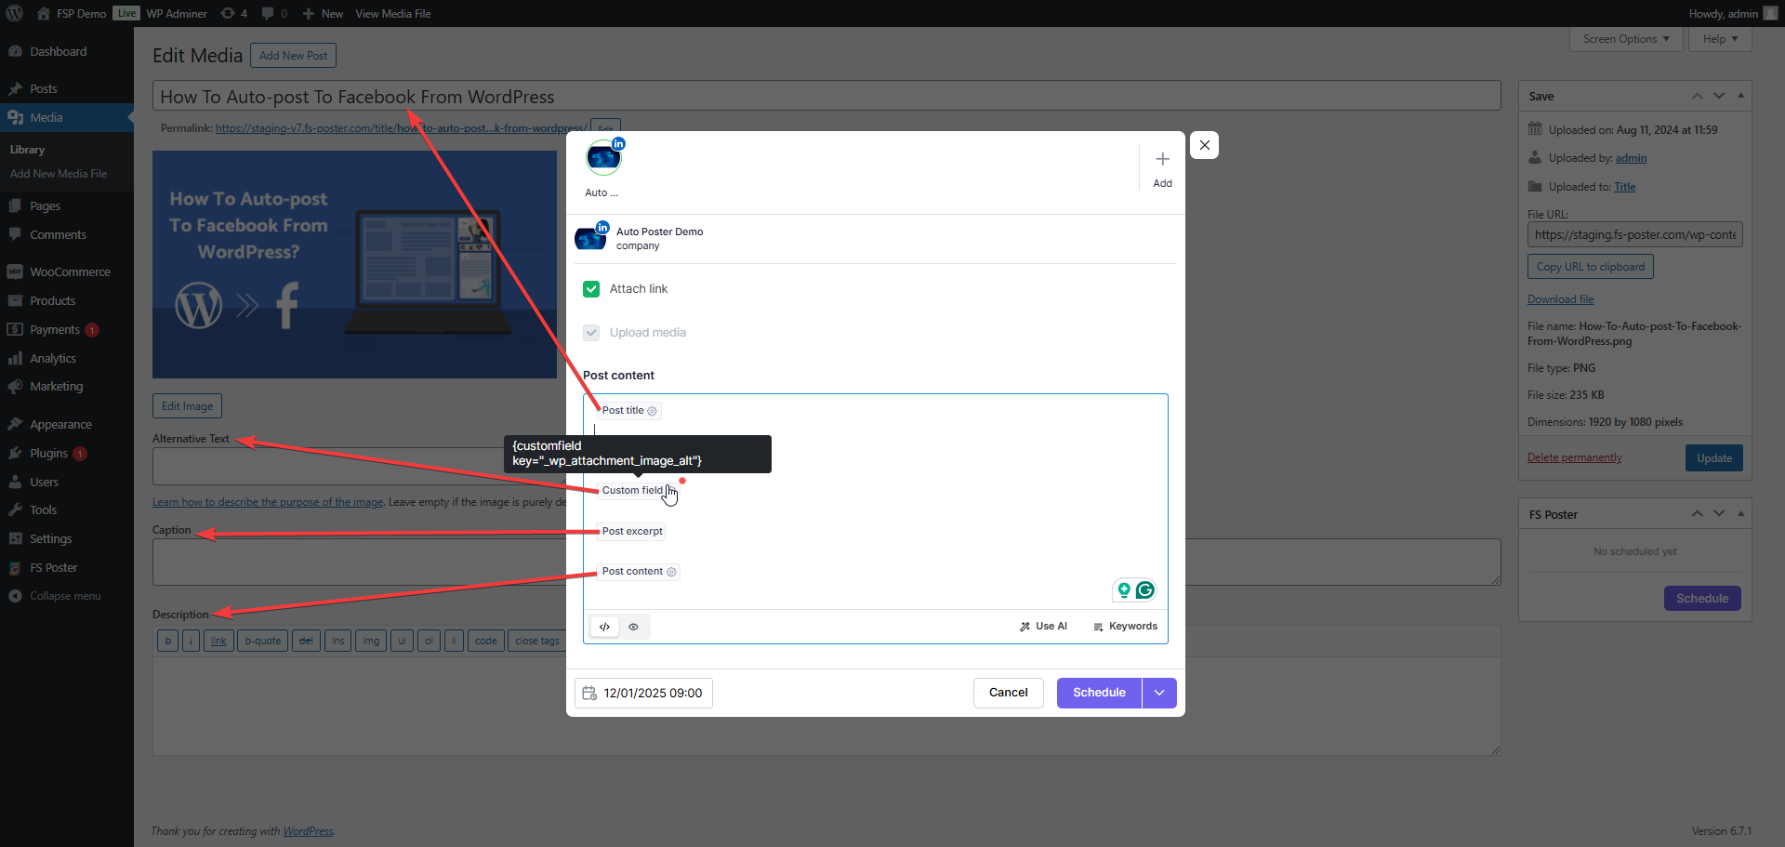Viewport: 1785px width, 847px height.
Task: Click the media title input field
Action: click(826, 96)
